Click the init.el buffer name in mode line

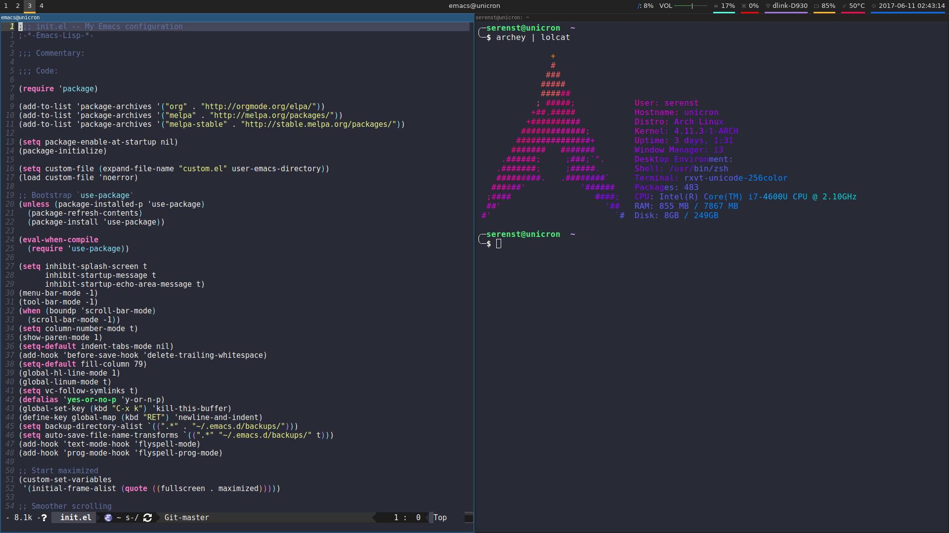pyautogui.click(x=76, y=518)
